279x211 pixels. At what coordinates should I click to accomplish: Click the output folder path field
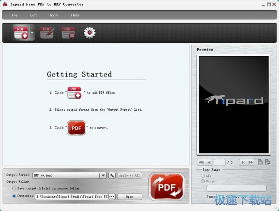coord(71,197)
